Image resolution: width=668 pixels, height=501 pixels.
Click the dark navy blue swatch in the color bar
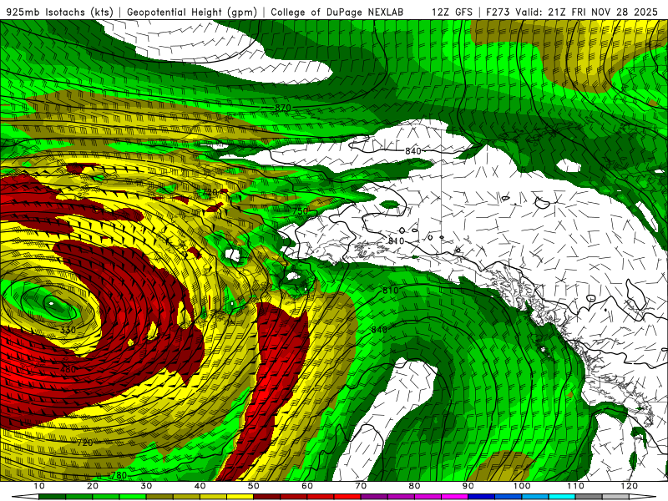point(482,497)
